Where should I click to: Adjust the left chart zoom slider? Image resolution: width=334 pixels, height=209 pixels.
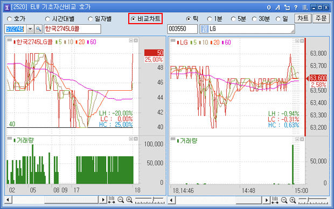150,200
